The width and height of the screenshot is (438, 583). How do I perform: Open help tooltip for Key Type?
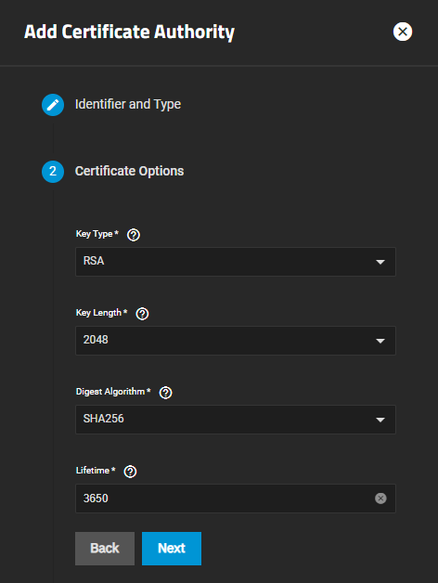pyautogui.click(x=134, y=235)
